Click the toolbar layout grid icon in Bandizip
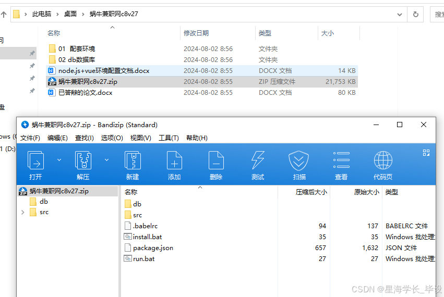This screenshot has height=297, width=444. 426,153
